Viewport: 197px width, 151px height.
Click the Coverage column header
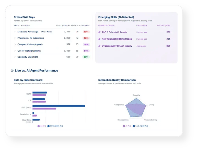click(x=84, y=25)
